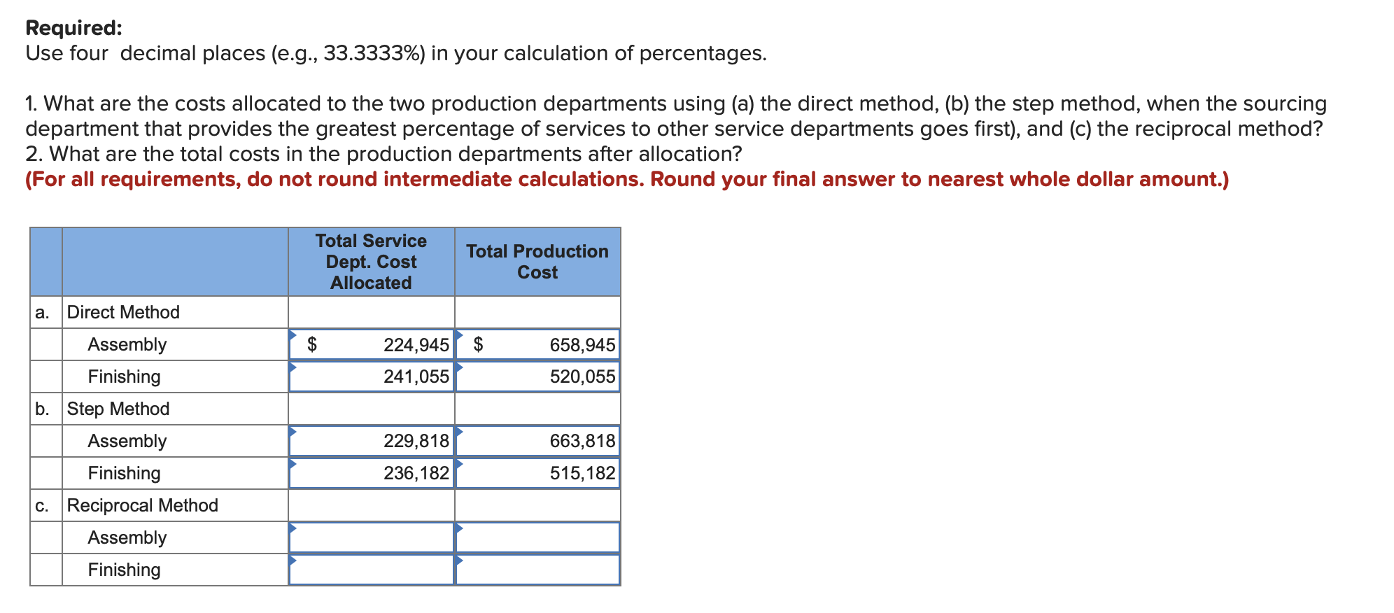
Task: Click the Direct Method row label
Action: (x=122, y=312)
